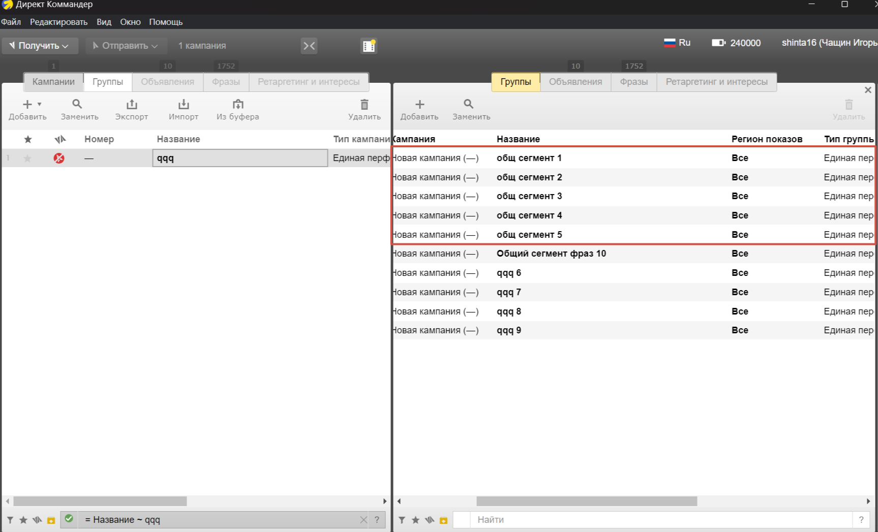
Task: Open the Файл menu
Action: click(11, 22)
